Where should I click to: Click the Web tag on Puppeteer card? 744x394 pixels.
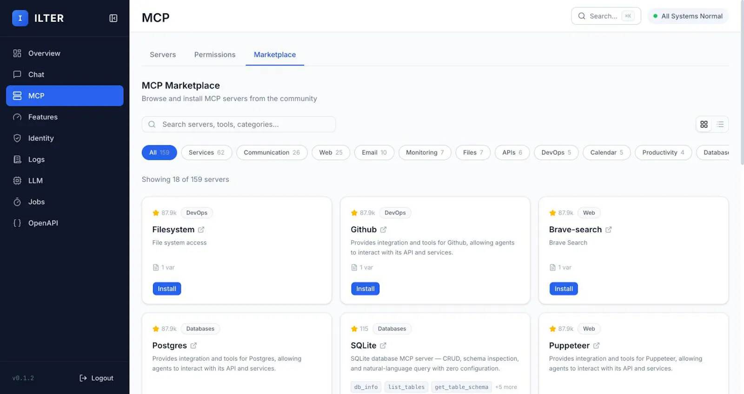(589, 329)
